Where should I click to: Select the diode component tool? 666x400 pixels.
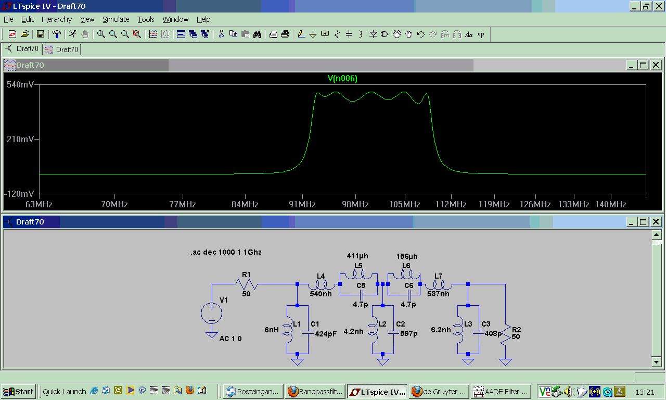pos(373,34)
